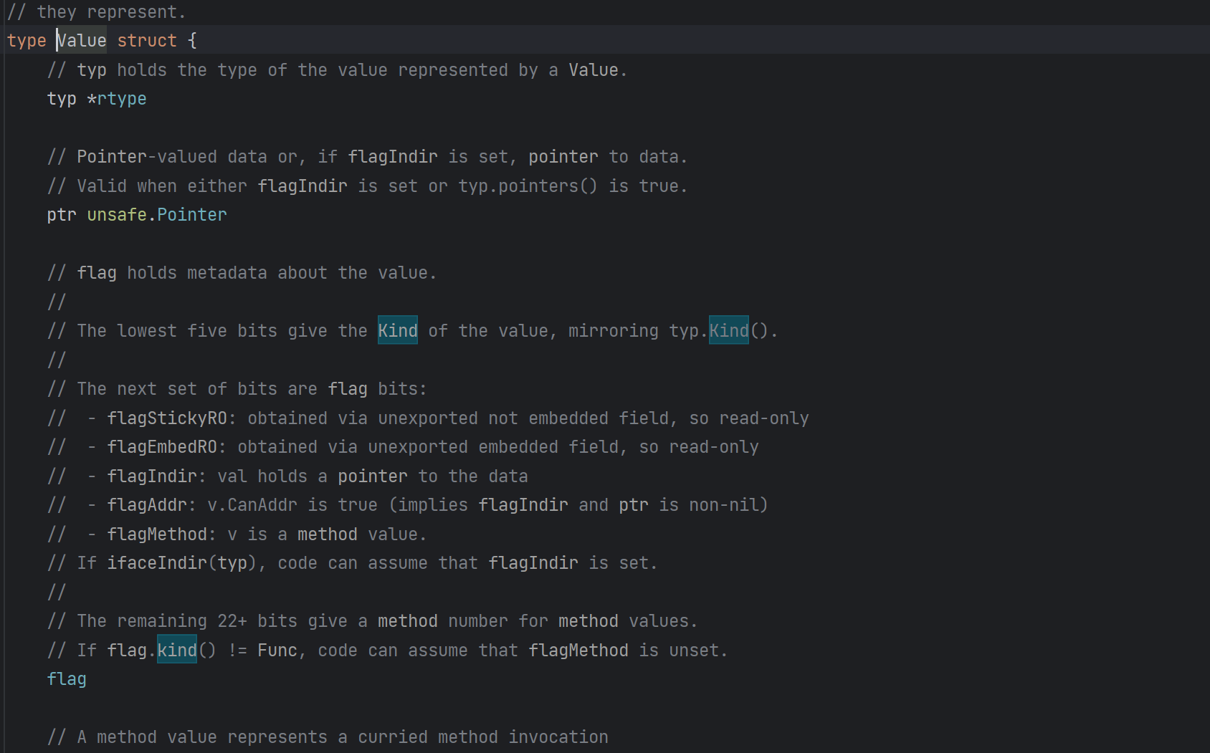The width and height of the screenshot is (1210, 753).
Task: Click the struct keyword
Action: point(146,41)
